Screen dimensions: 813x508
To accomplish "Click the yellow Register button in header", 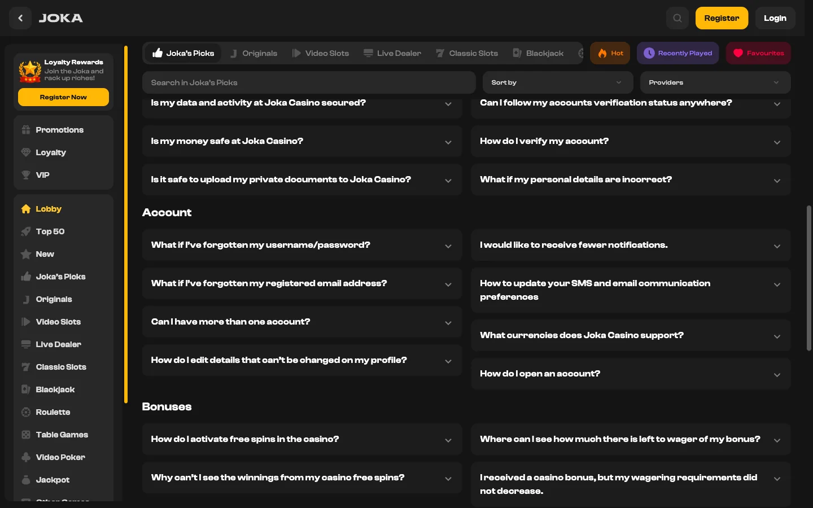I will pos(722,18).
